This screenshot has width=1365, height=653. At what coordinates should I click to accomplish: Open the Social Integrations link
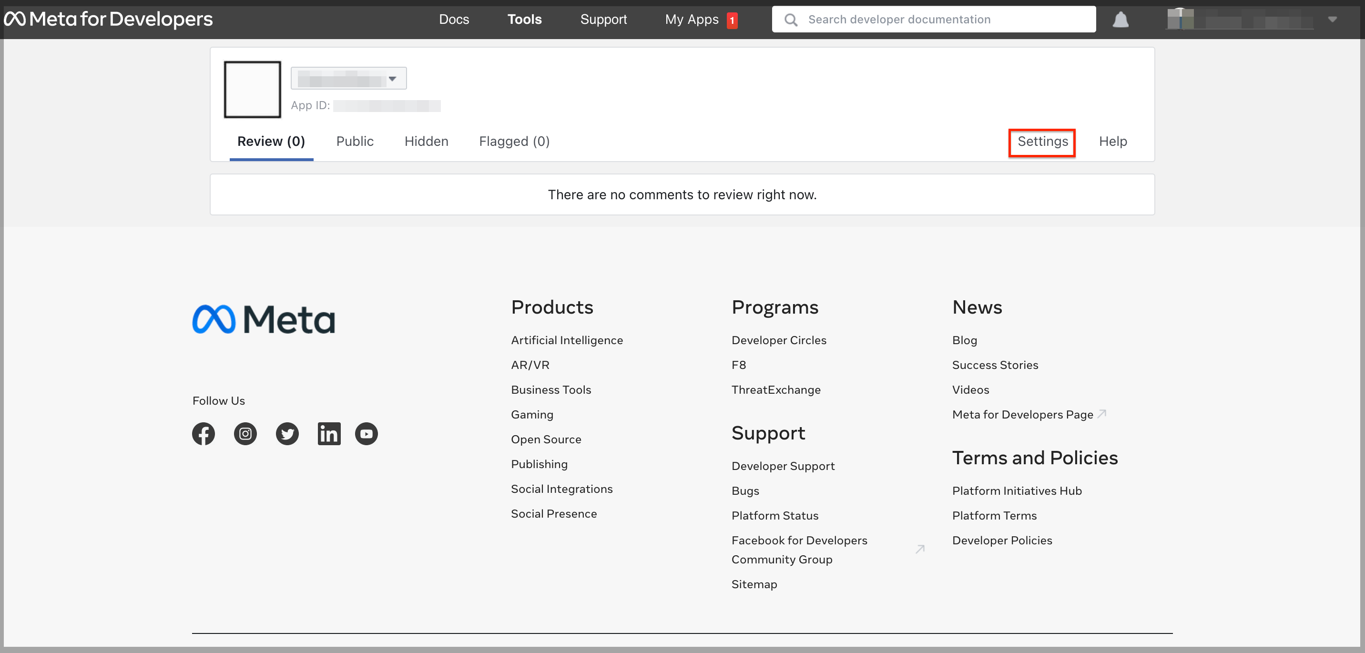561,489
